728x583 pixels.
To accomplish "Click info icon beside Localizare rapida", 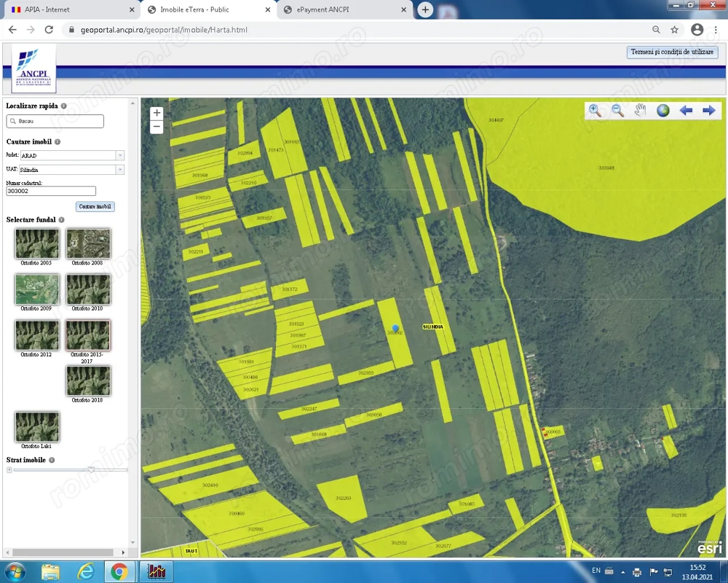I will pos(64,106).
